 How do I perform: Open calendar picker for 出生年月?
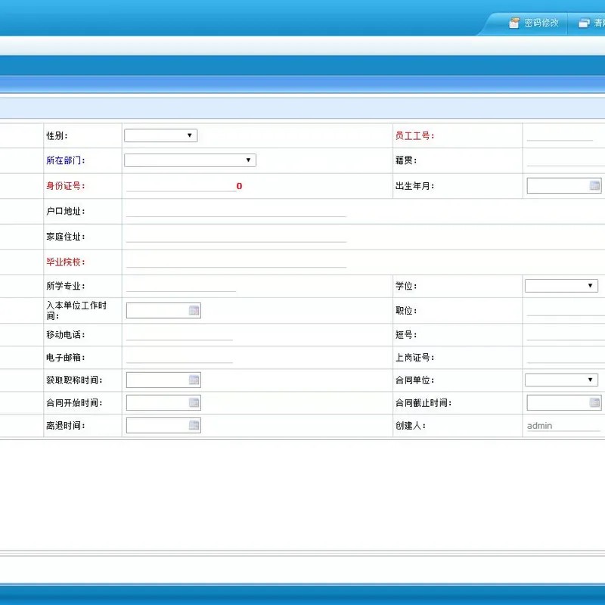pyautogui.click(x=594, y=185)
